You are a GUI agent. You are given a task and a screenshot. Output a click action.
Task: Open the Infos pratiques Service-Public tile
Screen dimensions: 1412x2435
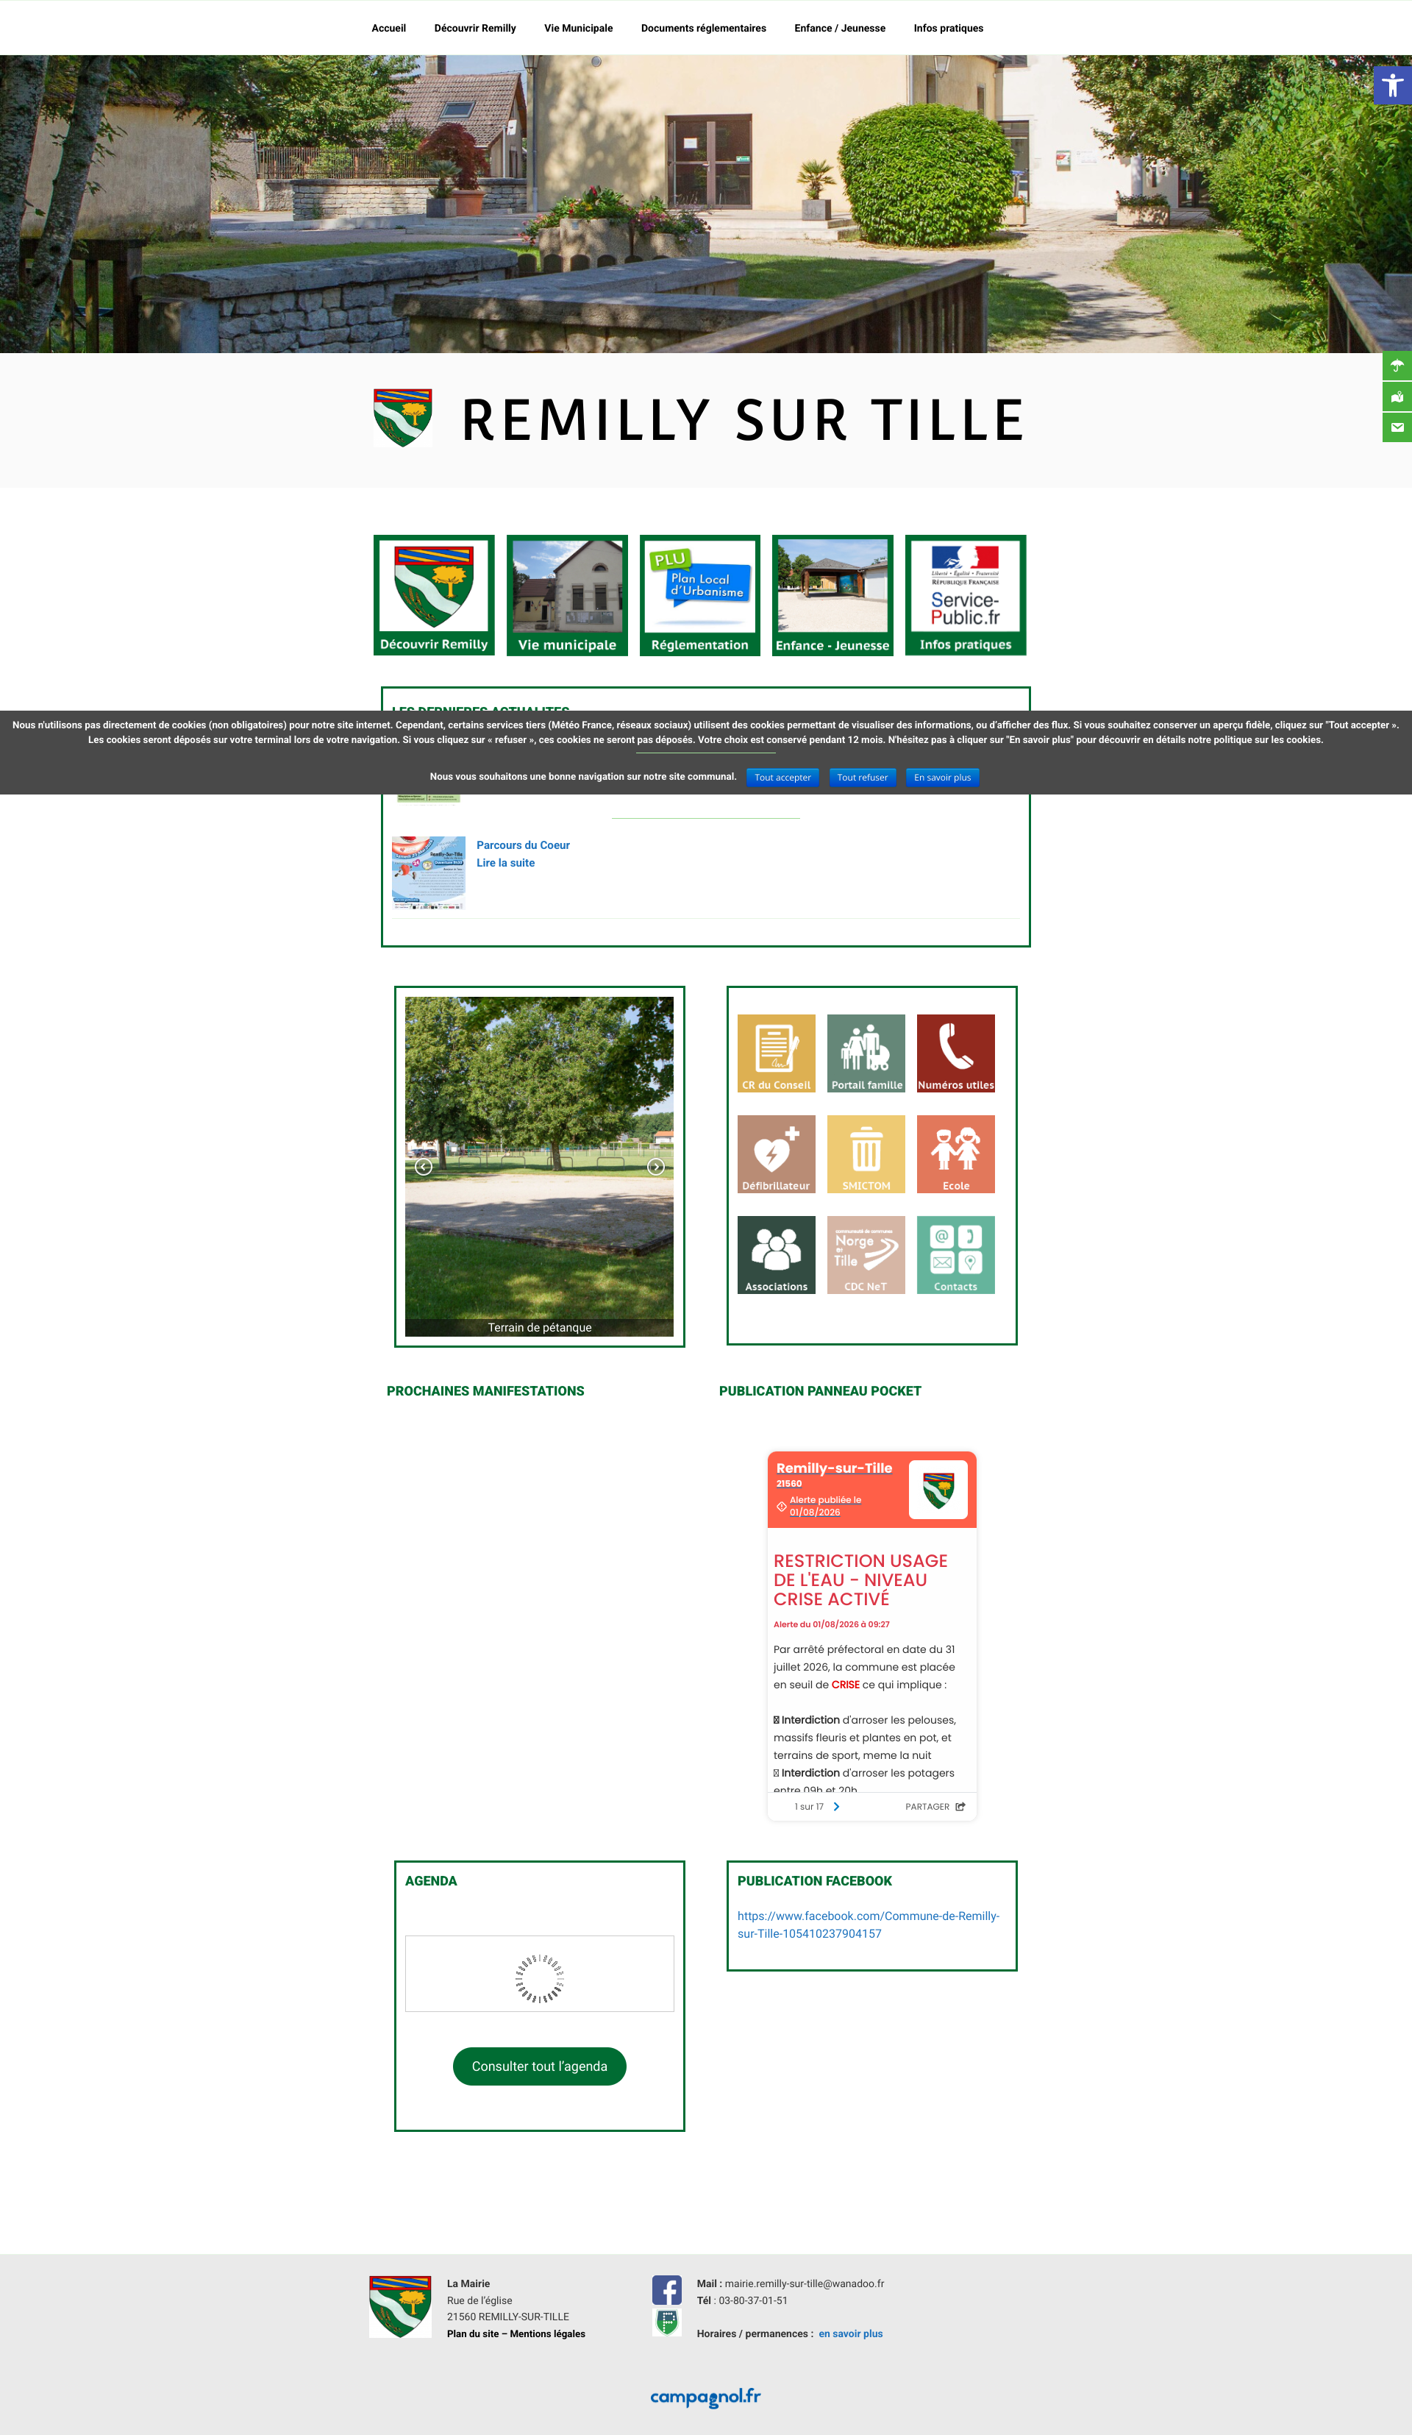965,594
